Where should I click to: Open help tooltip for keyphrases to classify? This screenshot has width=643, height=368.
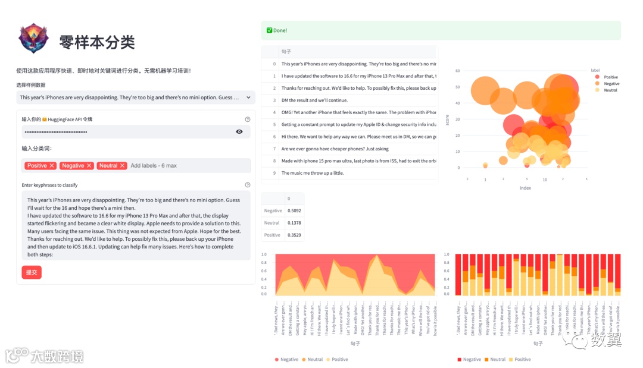tap(247, 185)
